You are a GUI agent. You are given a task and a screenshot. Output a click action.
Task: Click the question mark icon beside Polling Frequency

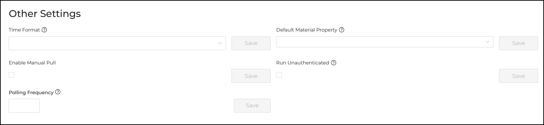click(x=58, y=92)
